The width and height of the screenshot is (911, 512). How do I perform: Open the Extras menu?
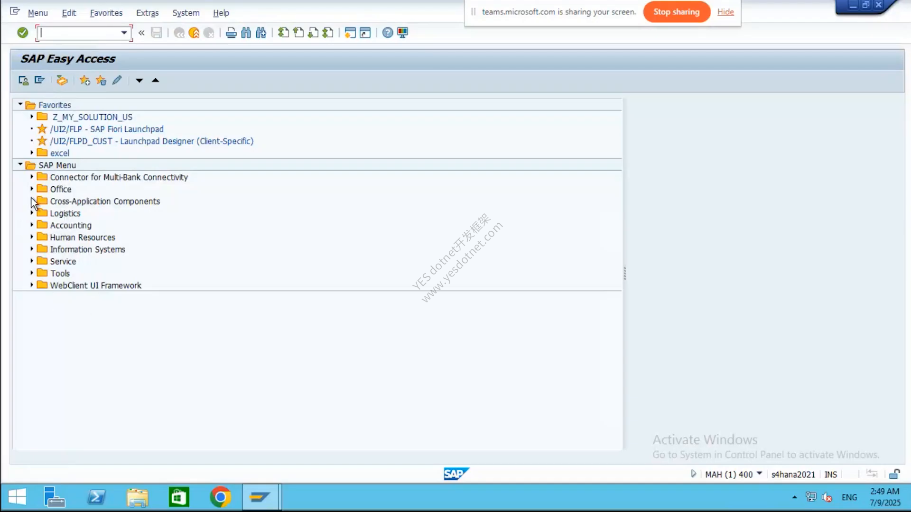click(x=147, y=13)
